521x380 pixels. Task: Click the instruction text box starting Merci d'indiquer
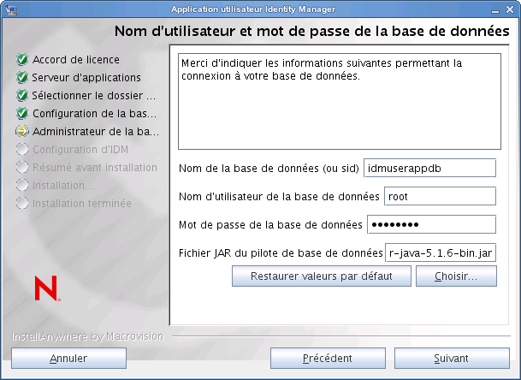tap(340, 101)
